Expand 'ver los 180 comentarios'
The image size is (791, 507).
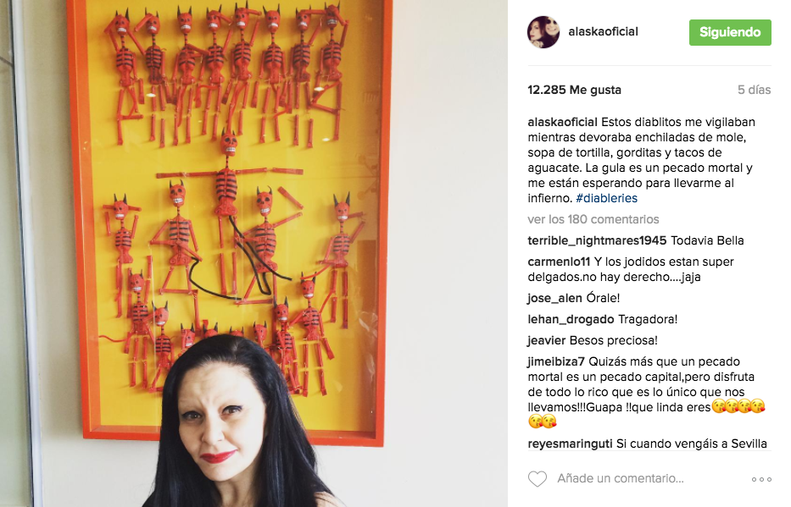593,219
